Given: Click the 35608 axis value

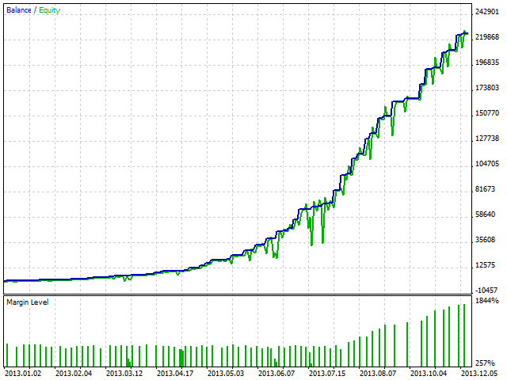Looking at the screenshot, I should click(x=485, y=240).
